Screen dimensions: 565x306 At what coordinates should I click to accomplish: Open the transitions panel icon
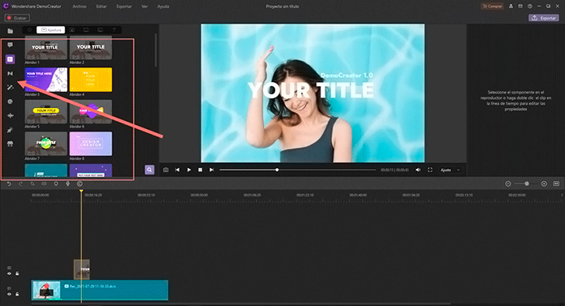(x=10, y=74)
